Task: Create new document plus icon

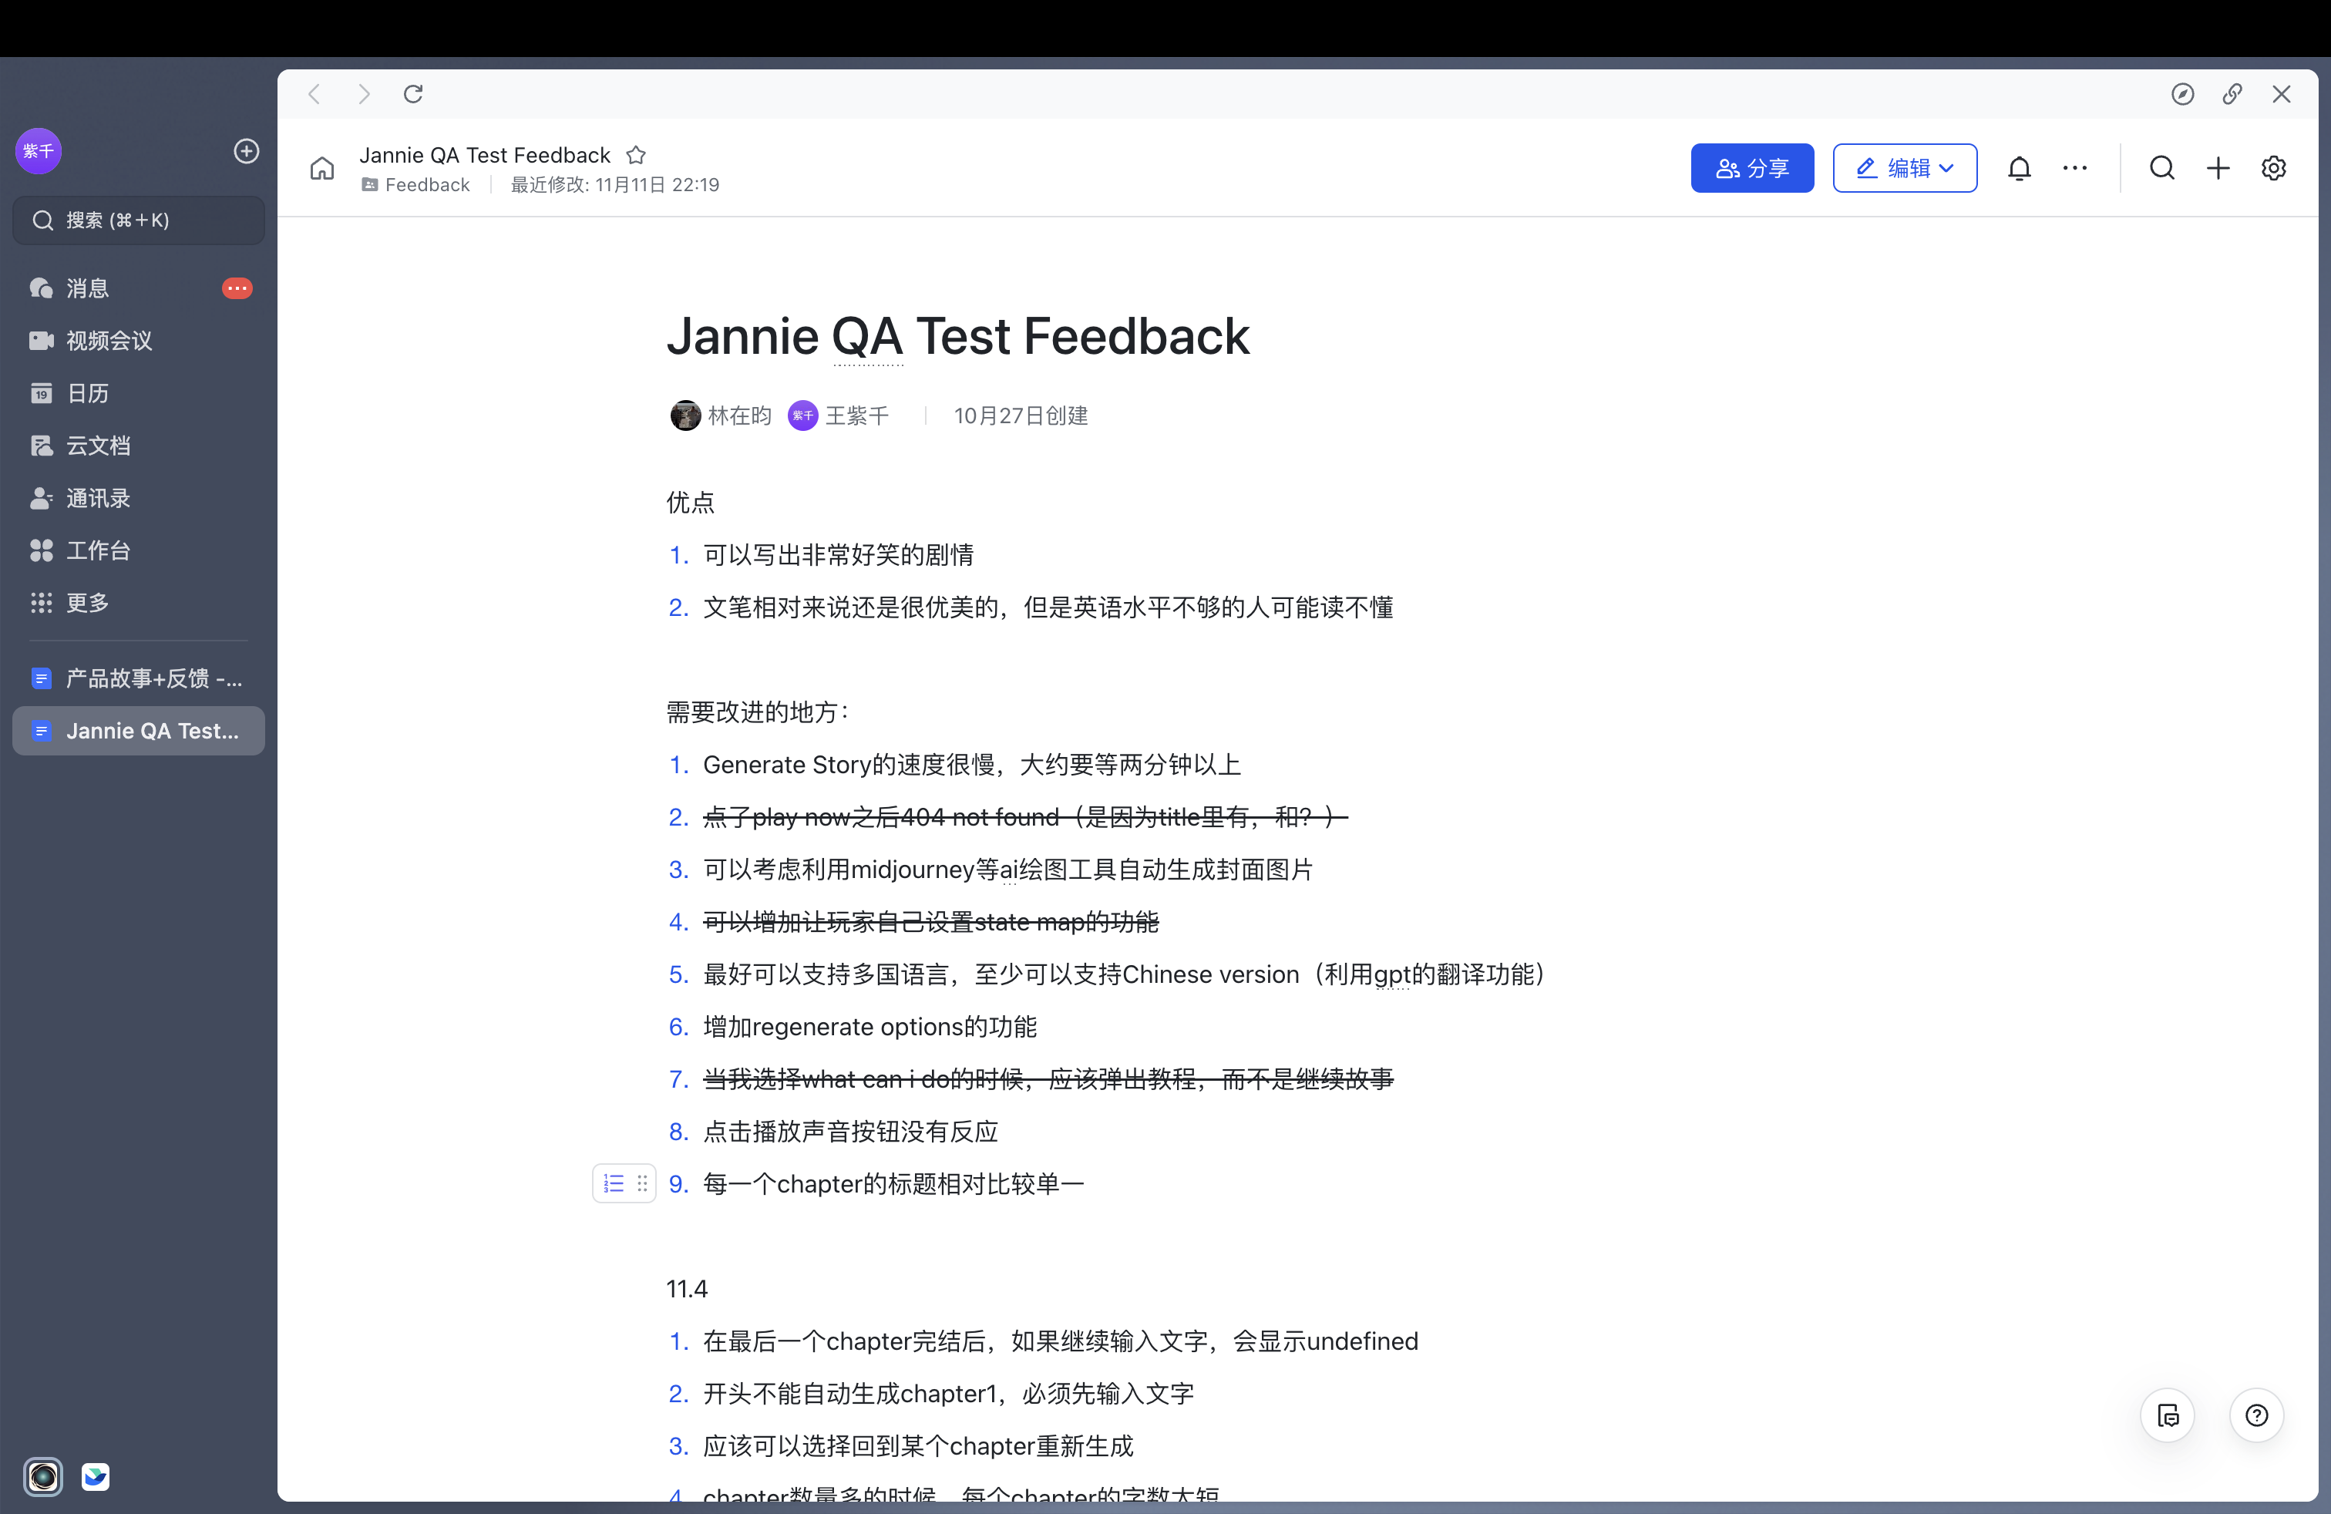Action: pyautogui.click(x=2218, y=169)
